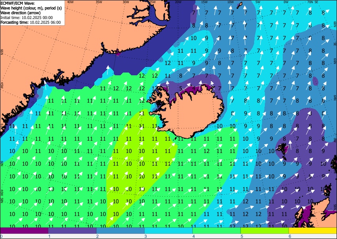
Task: Click 'Forcasting time: 10.02.2025 06:00' text
Action: pos(31,22)
